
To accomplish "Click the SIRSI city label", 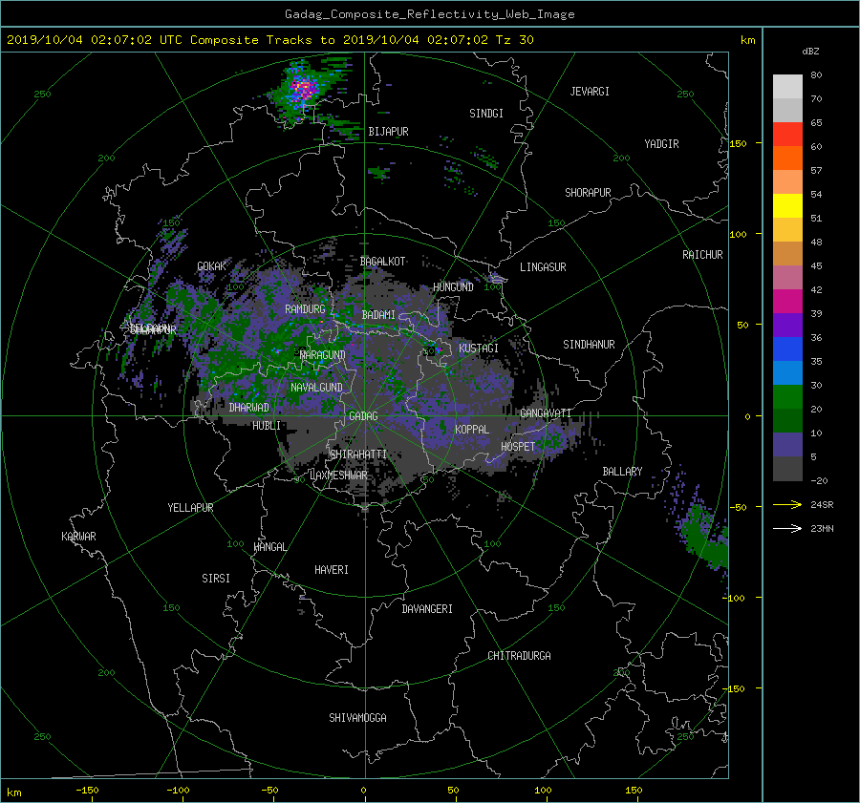I will 216,579.
